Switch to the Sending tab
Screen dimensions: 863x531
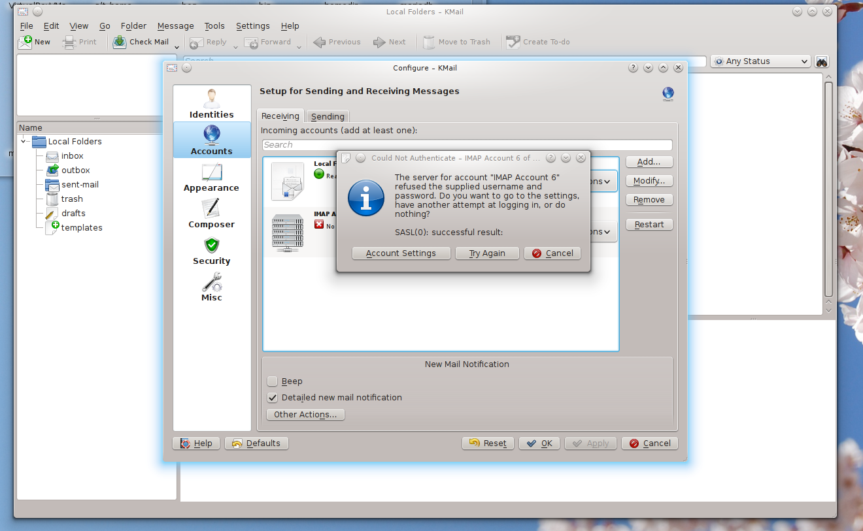(328, 116)
